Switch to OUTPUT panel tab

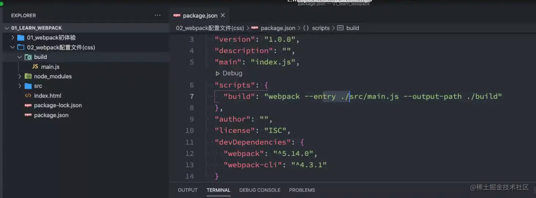tap(188, 190)
